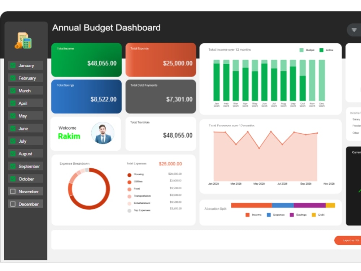This screenshot has width=361, height=271.
Task: Uncheck the March month checkbox
Action: [13, 91]
